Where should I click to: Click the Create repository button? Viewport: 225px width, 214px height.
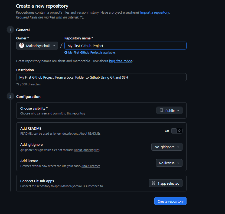point(171,201)
